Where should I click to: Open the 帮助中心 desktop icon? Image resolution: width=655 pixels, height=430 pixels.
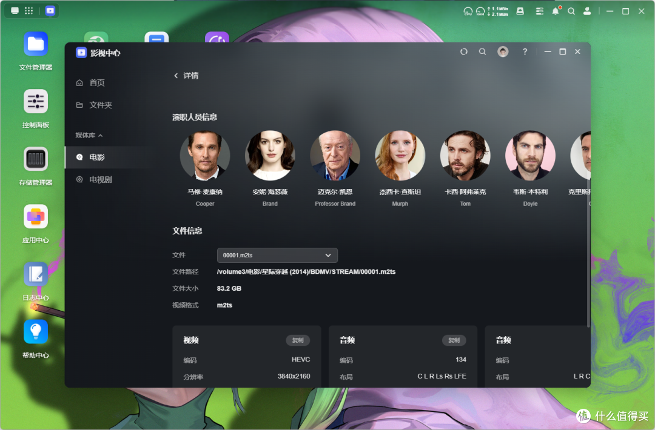(36, 331)
